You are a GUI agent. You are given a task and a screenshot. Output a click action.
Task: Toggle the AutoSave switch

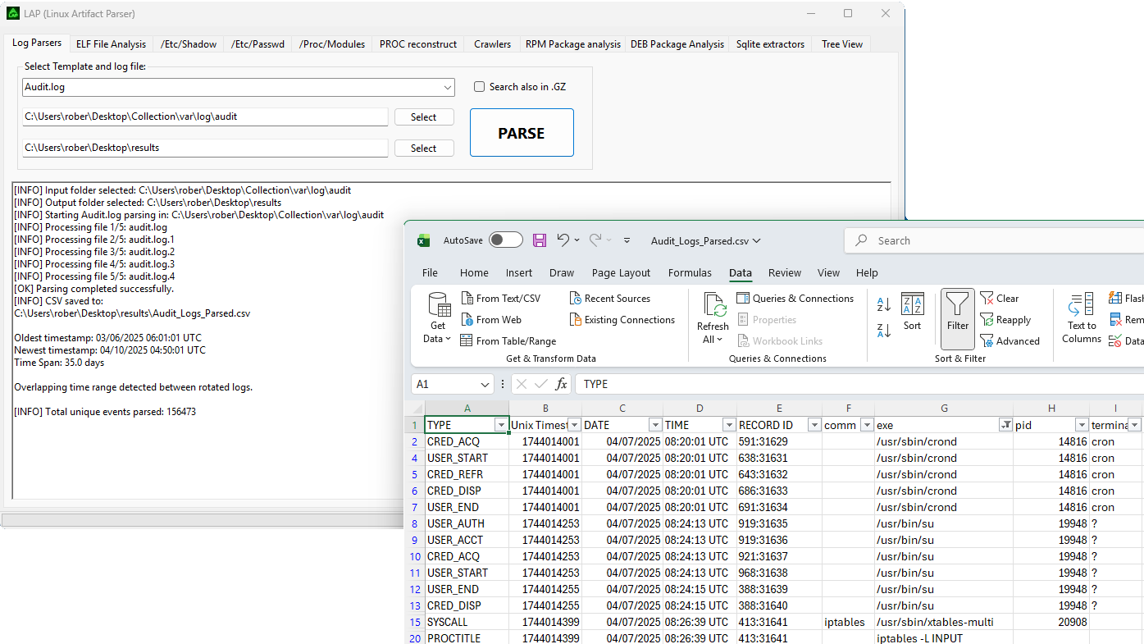click(505, 240)
